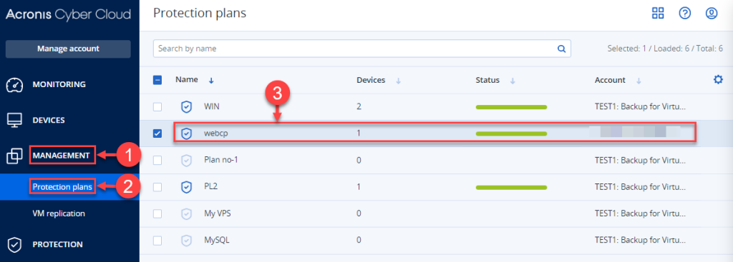Click the shield icon of Plan no-1

click(x=187, y=161)
